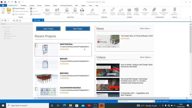Open the AGUNGIWORKINGDWG2 project entry
The height and width of the screenshot is (108, 192).
point(63,91)
